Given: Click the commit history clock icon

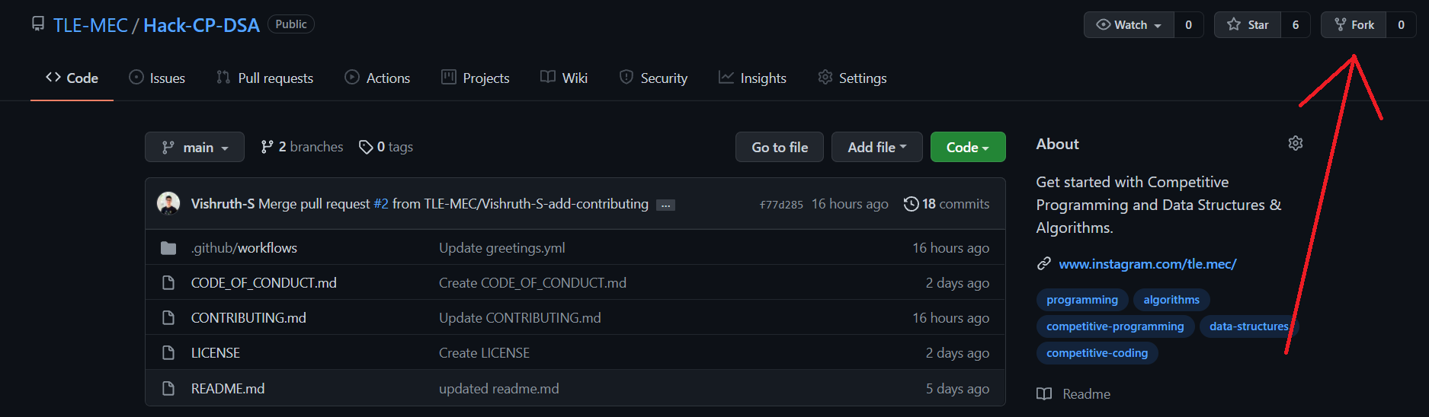Looking at the screenshot, I should [911, 204].
